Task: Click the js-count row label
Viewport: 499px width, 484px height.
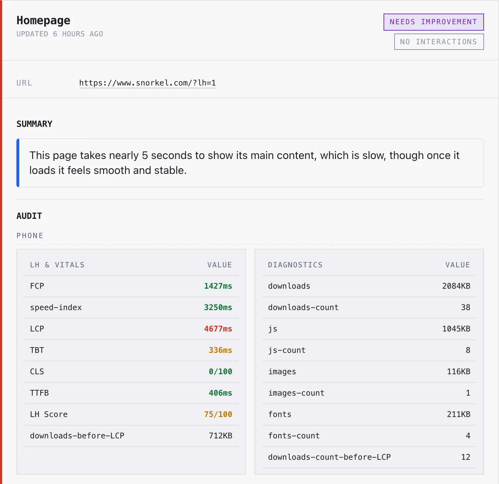Action: coord(287,350)
